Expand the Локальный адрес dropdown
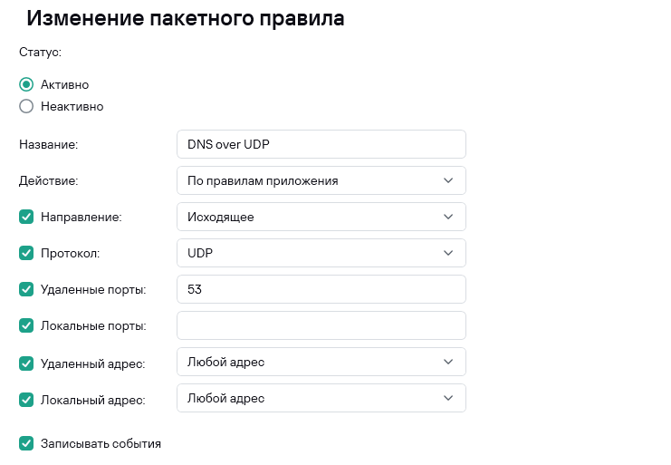 [x=321, y=398]
